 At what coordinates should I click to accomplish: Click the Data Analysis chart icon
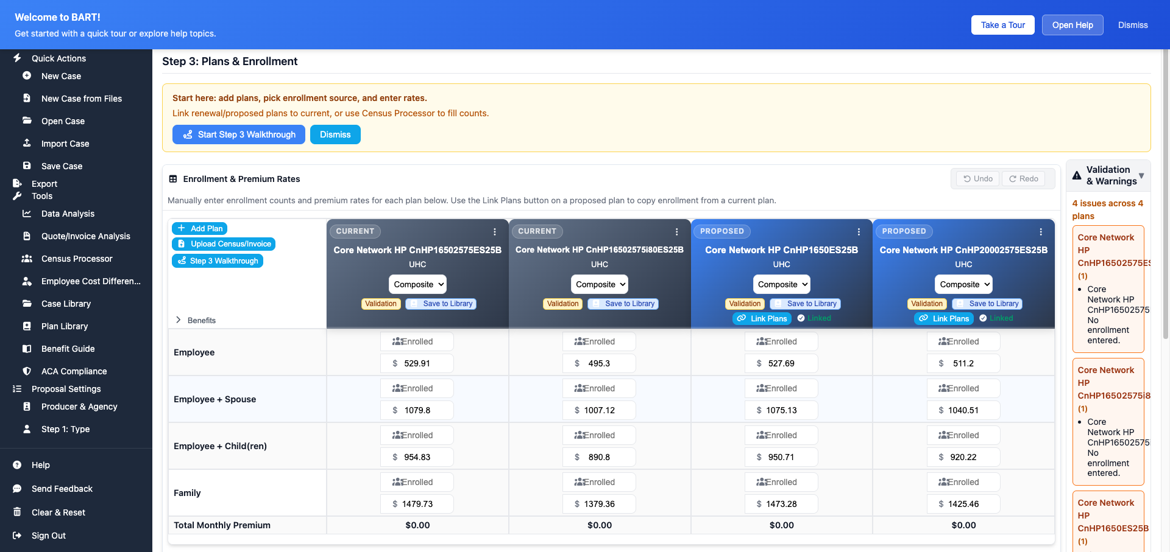click(27, 214)
